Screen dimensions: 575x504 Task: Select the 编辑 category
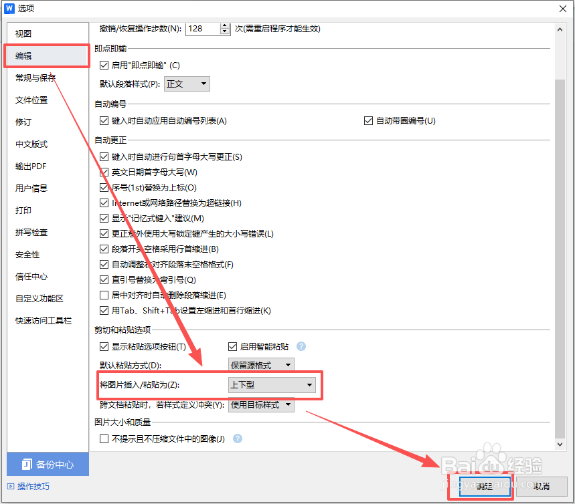point(48,55)
